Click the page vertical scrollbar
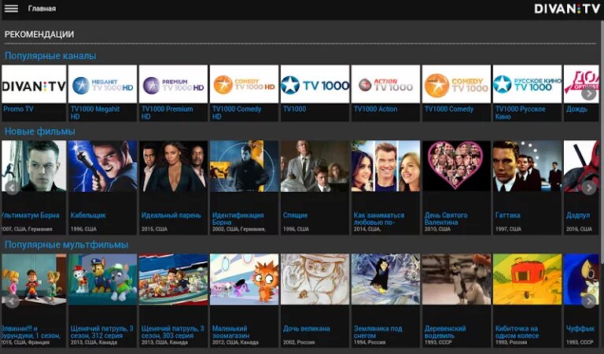The image size is (604, 354). pos(602,142)
